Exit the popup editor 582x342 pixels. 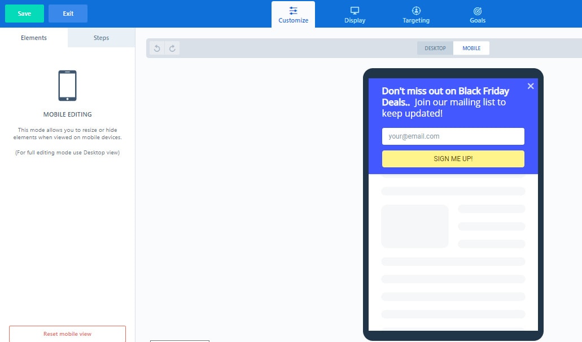click(x=68, y=13)
